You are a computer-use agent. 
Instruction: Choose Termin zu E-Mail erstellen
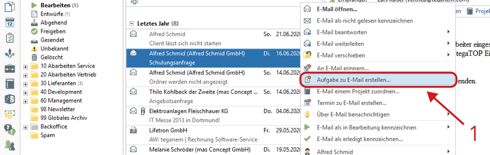coord(378,103)
